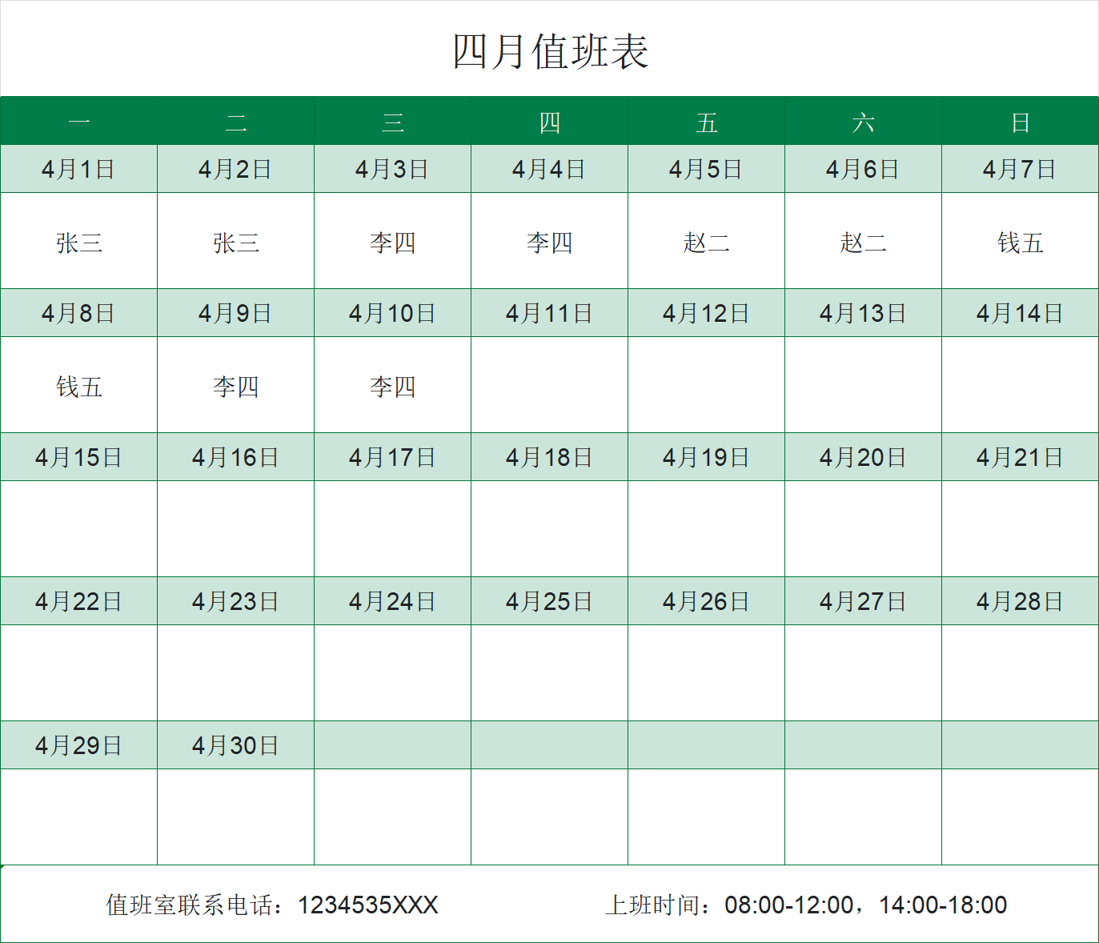Click 李四 under 4月10日
This screenshot has height=943, width=1099.
(392, 387)
